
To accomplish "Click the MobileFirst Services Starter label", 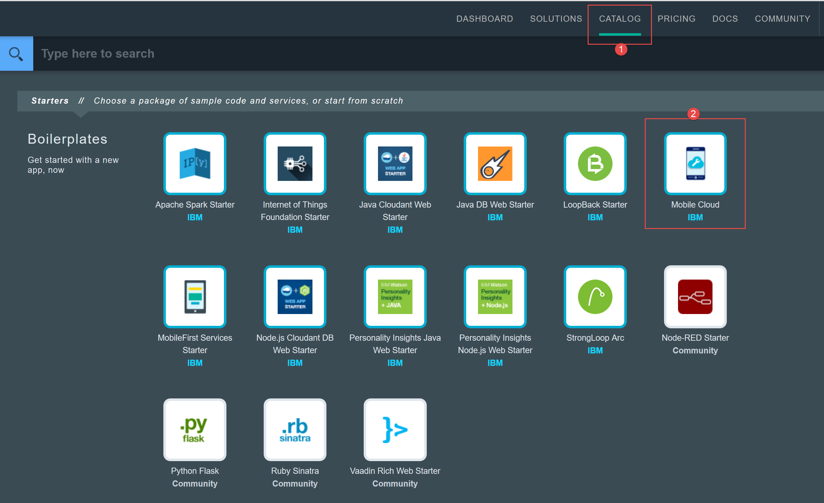I will (x=195, y=344).
